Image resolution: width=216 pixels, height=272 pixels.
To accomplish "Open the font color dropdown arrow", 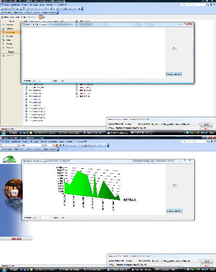I will pyautogui.click(x=88, y=146).
